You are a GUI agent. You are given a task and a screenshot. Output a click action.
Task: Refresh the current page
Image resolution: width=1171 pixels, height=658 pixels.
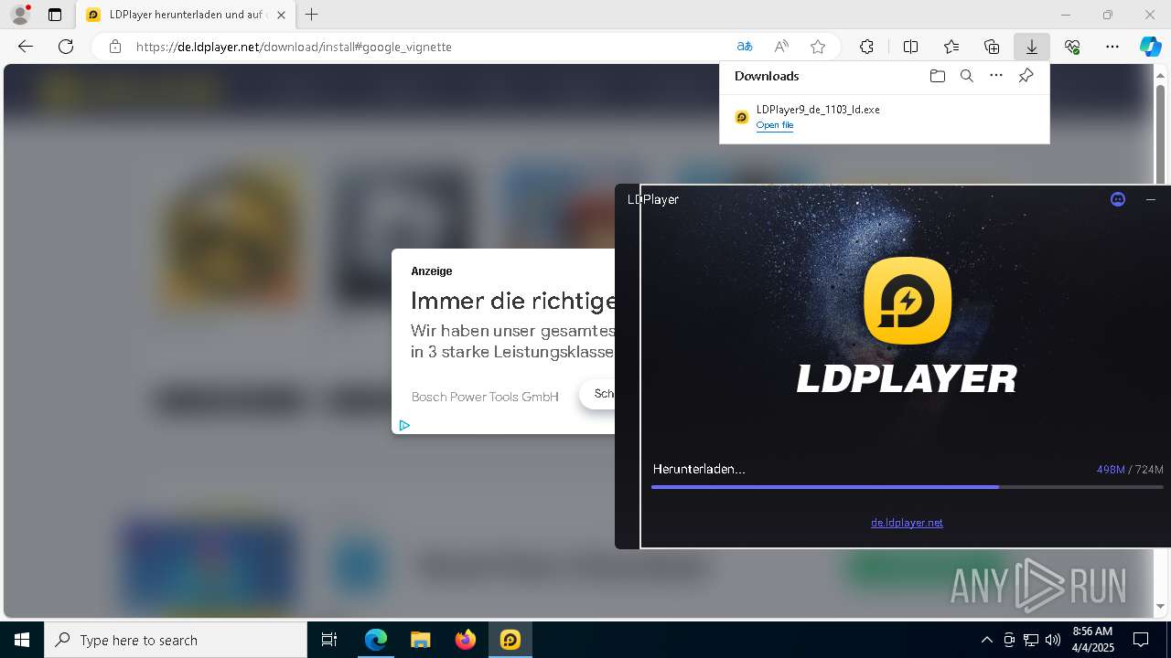pos(66,47)
